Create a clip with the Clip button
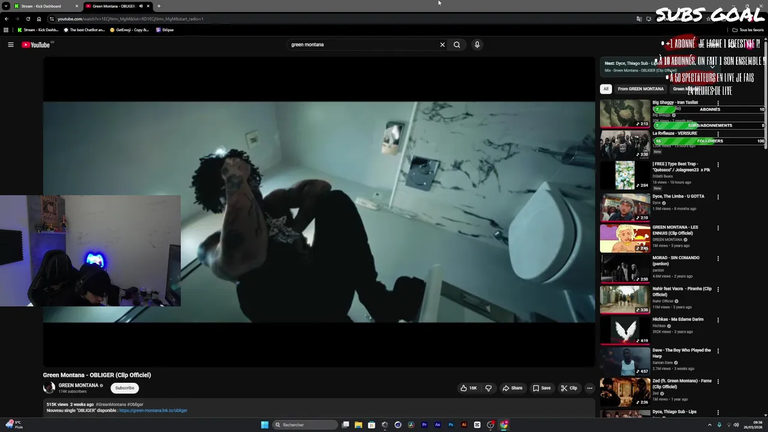Screen dimensions: 768x432 (x=569, y=388)
